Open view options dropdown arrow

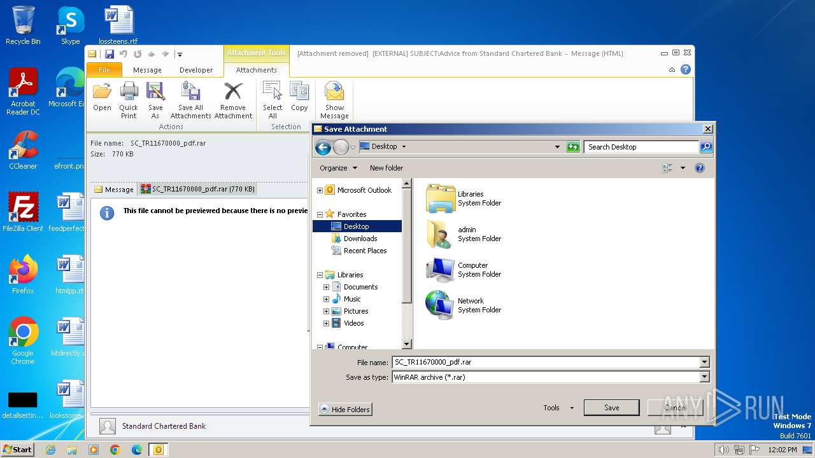pyautogui.click(x=683, y=168)
